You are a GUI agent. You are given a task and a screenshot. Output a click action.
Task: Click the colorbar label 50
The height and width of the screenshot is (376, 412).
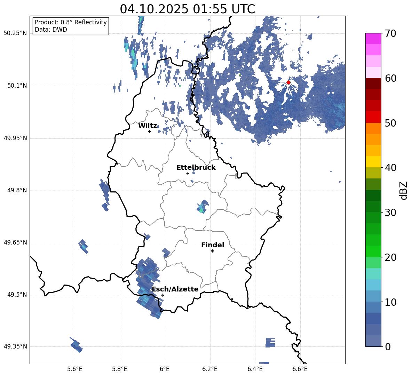tap(390, 123)
